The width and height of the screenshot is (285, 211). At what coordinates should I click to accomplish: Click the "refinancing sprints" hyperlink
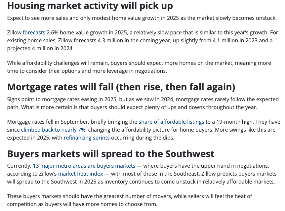87,138
